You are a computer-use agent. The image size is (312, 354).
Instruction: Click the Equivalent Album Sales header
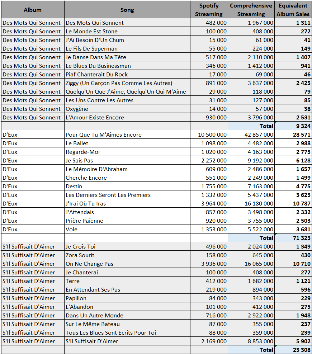tap(293, 10)
